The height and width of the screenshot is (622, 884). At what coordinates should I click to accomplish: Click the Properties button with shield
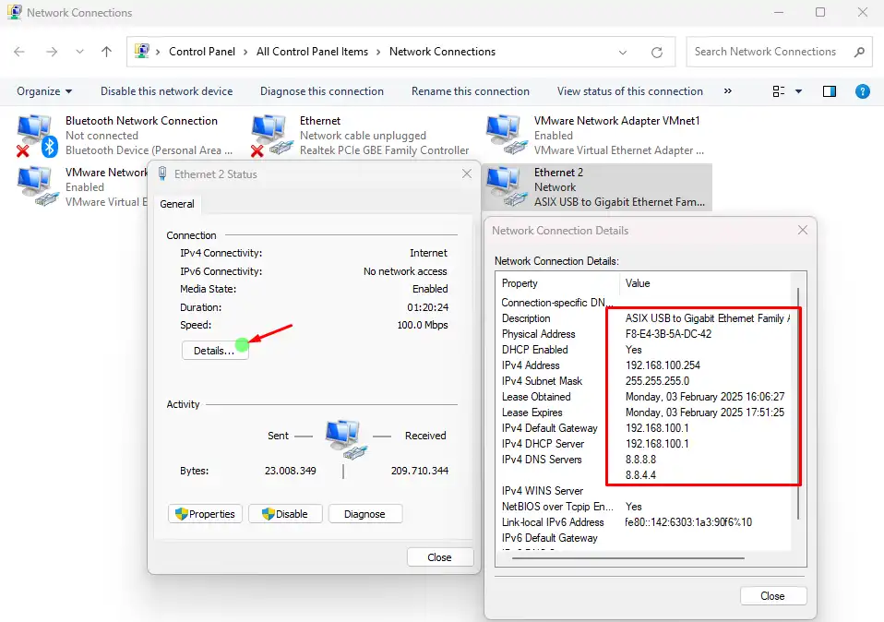[x=205, y=514]
